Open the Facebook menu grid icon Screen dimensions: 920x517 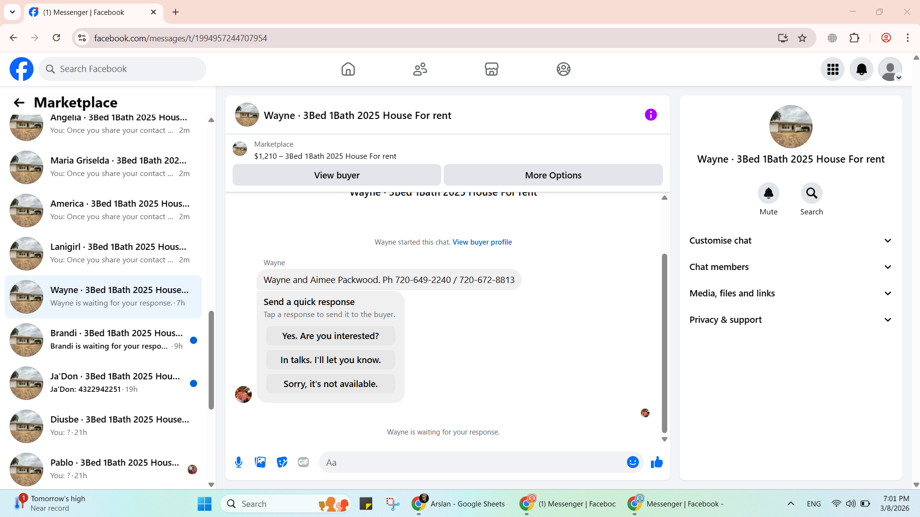(x=833, y=69)
